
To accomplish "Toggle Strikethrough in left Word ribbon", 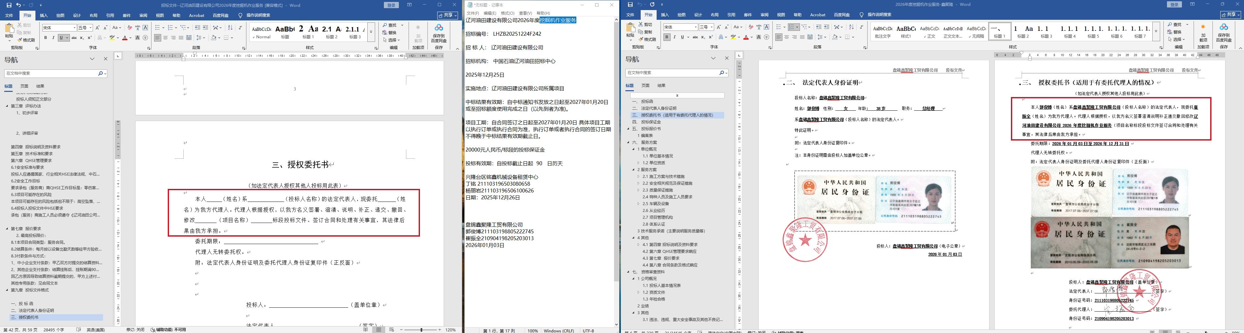I will (74, 38).
